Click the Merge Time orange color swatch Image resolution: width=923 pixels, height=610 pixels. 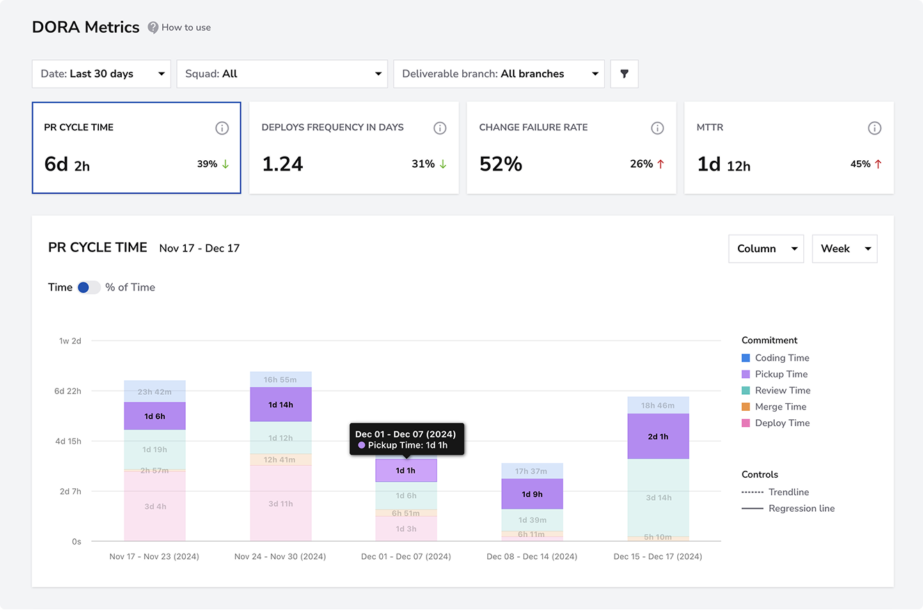tap(746, 407)
